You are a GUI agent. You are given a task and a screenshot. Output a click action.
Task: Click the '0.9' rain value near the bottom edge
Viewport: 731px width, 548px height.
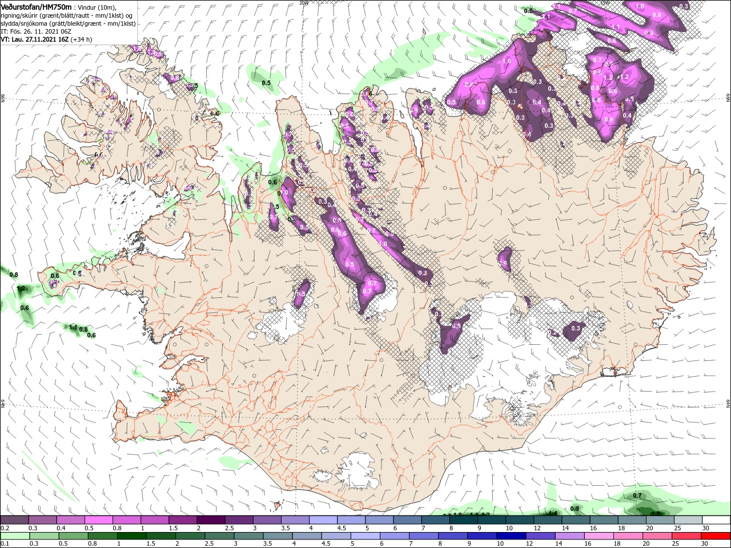coord(575,509)
